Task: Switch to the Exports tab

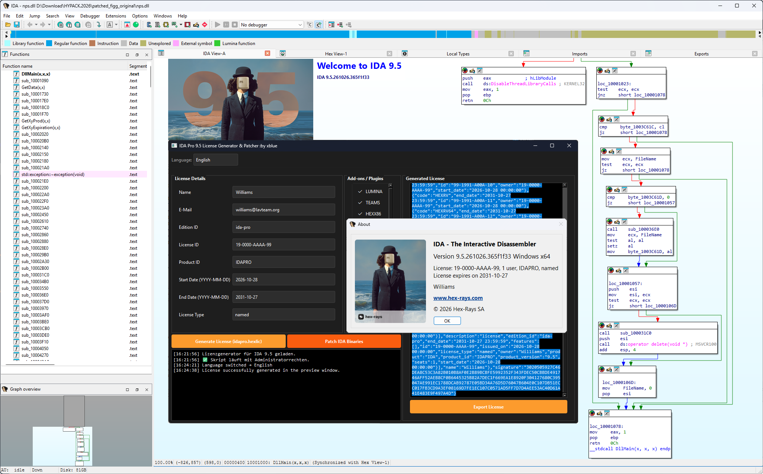Action: pos(701,54)
